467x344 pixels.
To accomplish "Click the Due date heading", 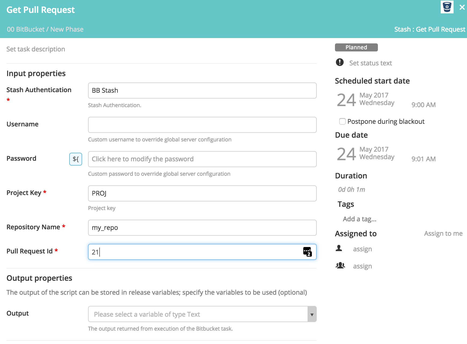I will tap(351, 135).
